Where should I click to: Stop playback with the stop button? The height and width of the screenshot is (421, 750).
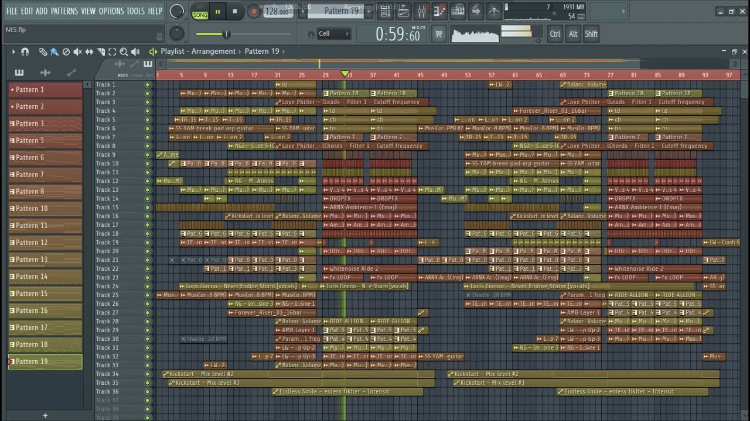coord(235,11)
